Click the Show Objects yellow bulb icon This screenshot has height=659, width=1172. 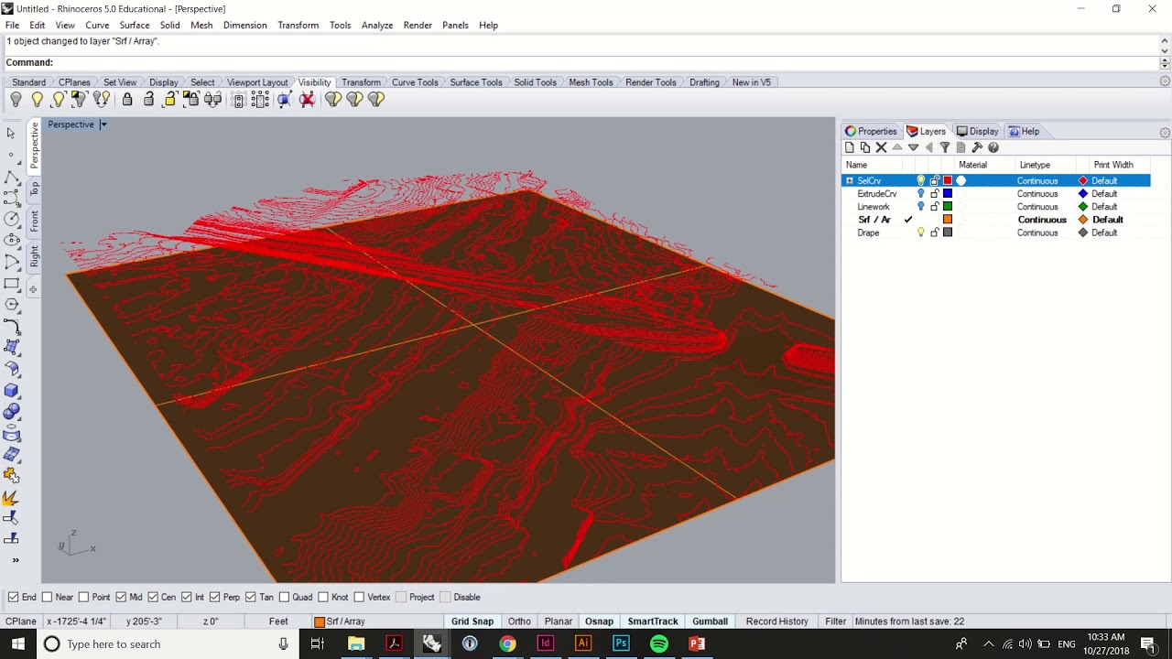click(x=37, y=99)
